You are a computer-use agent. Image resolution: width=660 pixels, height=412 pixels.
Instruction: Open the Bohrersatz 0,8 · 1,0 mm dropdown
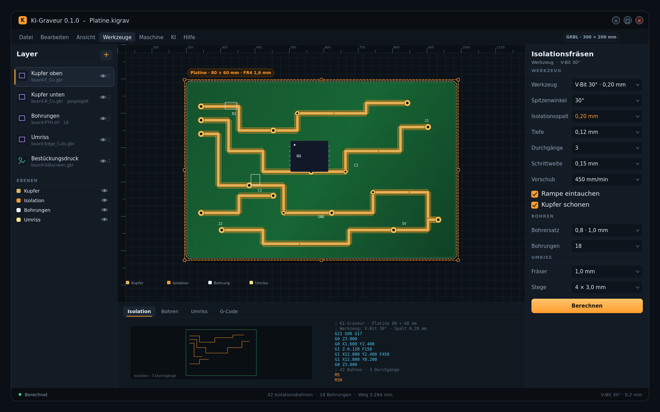point(607,230)
